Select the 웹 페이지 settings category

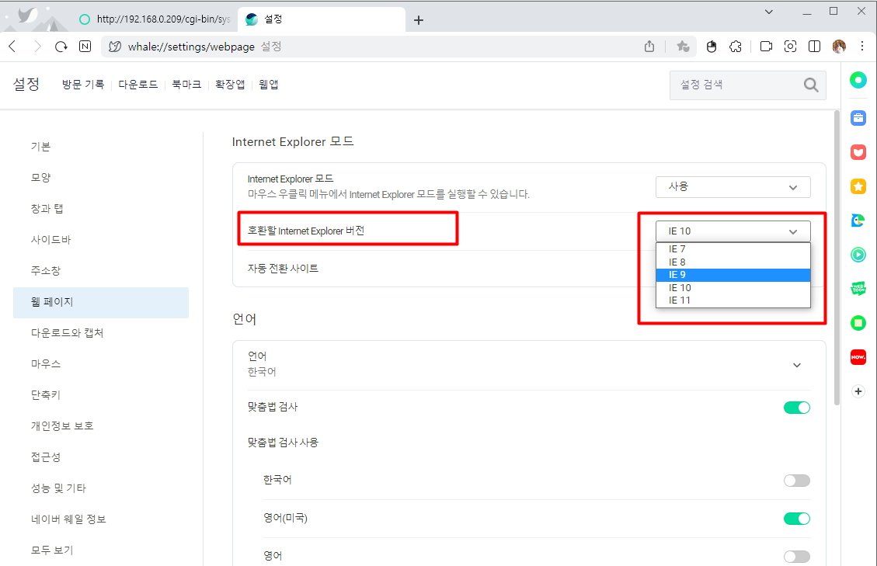(101, 303)
